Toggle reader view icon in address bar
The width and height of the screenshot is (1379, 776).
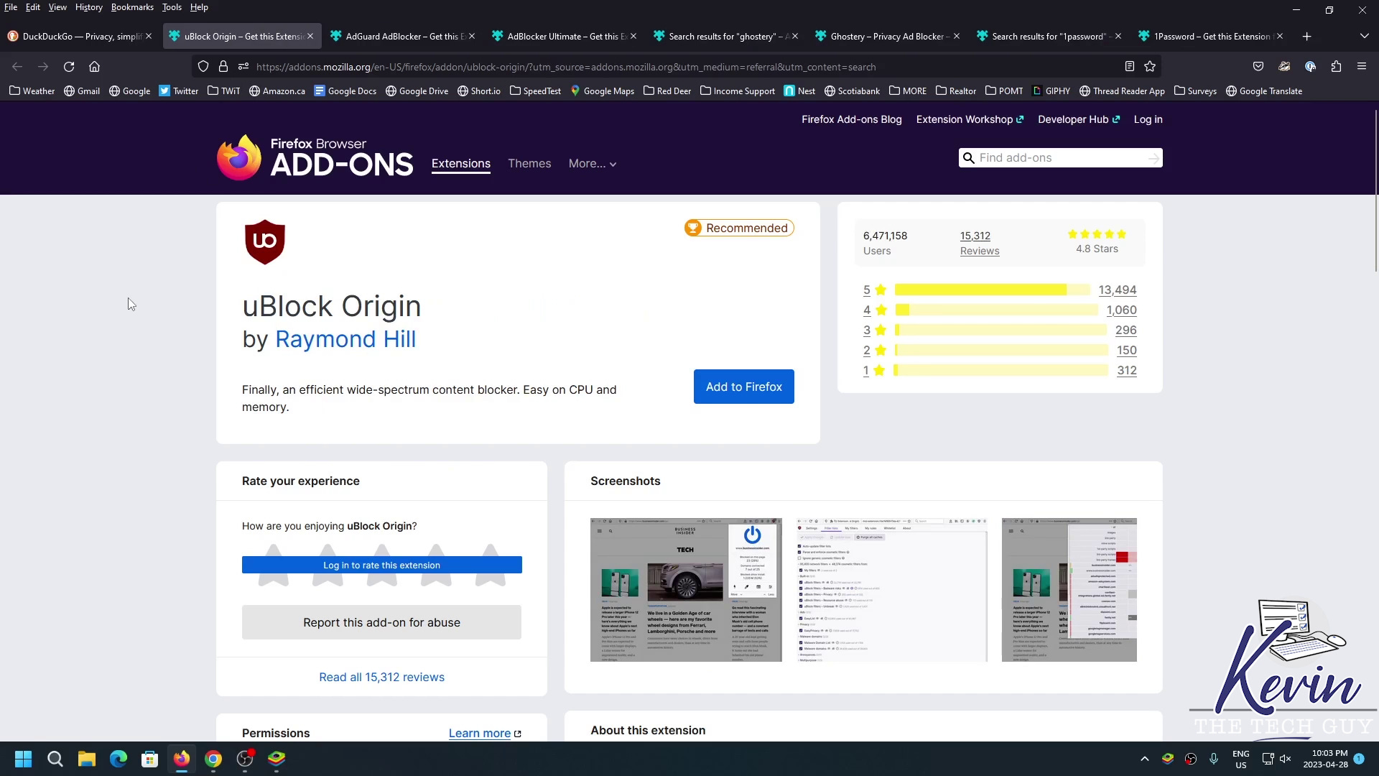(x=1129, y=67)
